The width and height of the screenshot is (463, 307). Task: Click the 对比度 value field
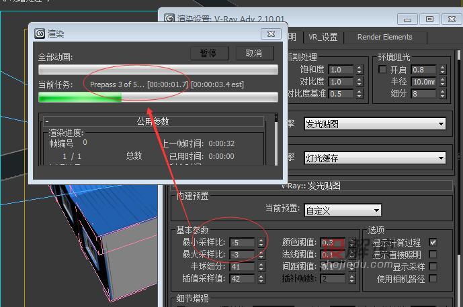pos(341,82)
